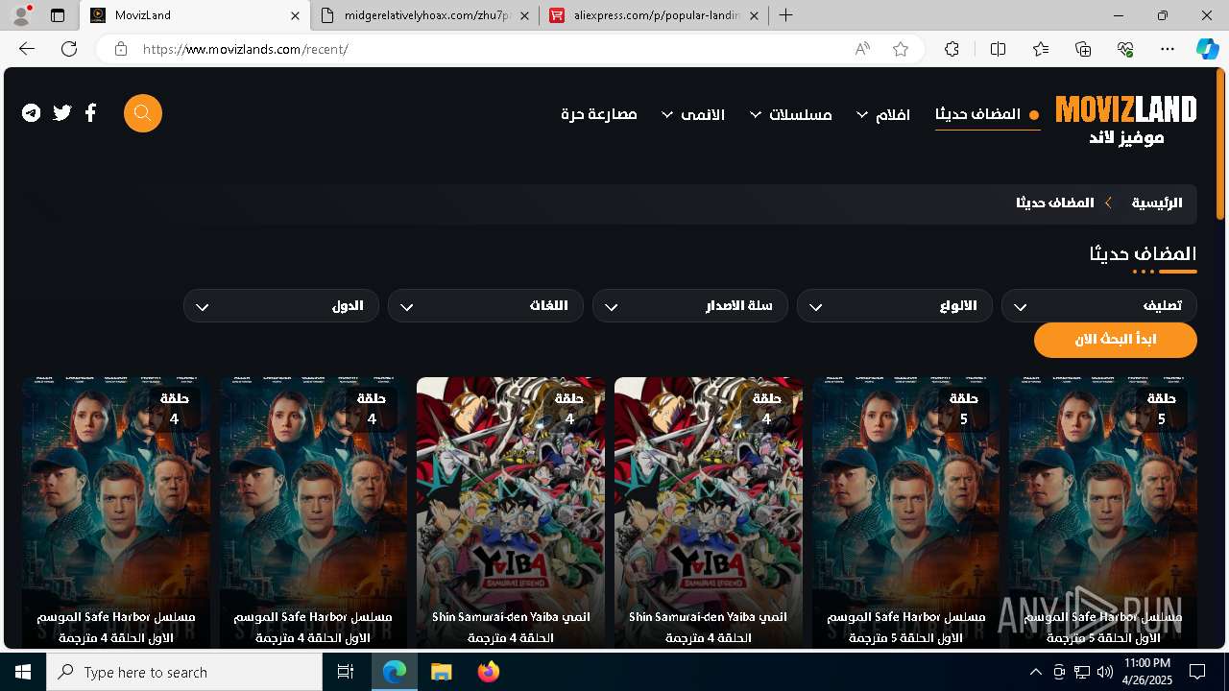The width and height of the screenshot is (1229, 691).
Task: Expand مسلسلات navigation menu
Action: pyautogui.click(x=791, y=114)
